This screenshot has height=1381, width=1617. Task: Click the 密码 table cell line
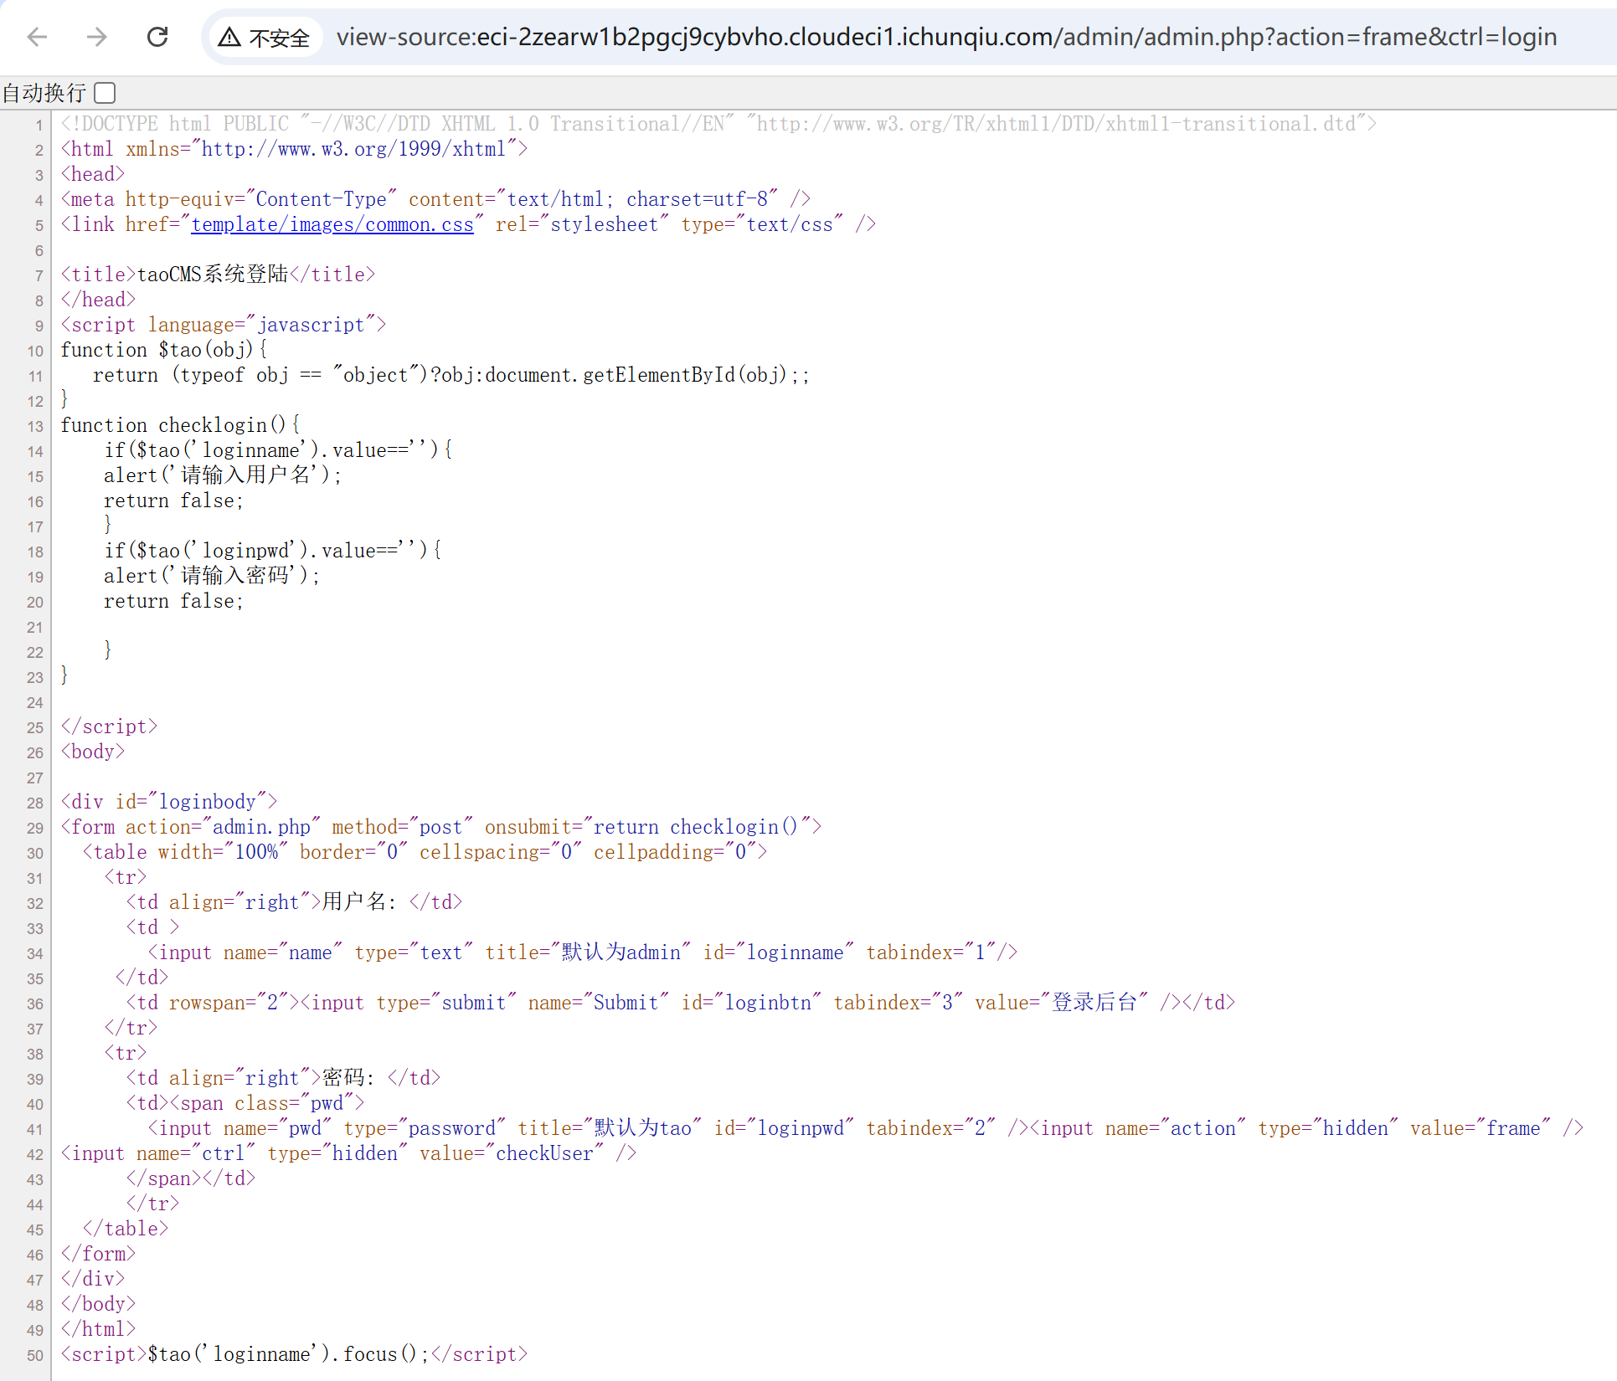(283, 1078)
